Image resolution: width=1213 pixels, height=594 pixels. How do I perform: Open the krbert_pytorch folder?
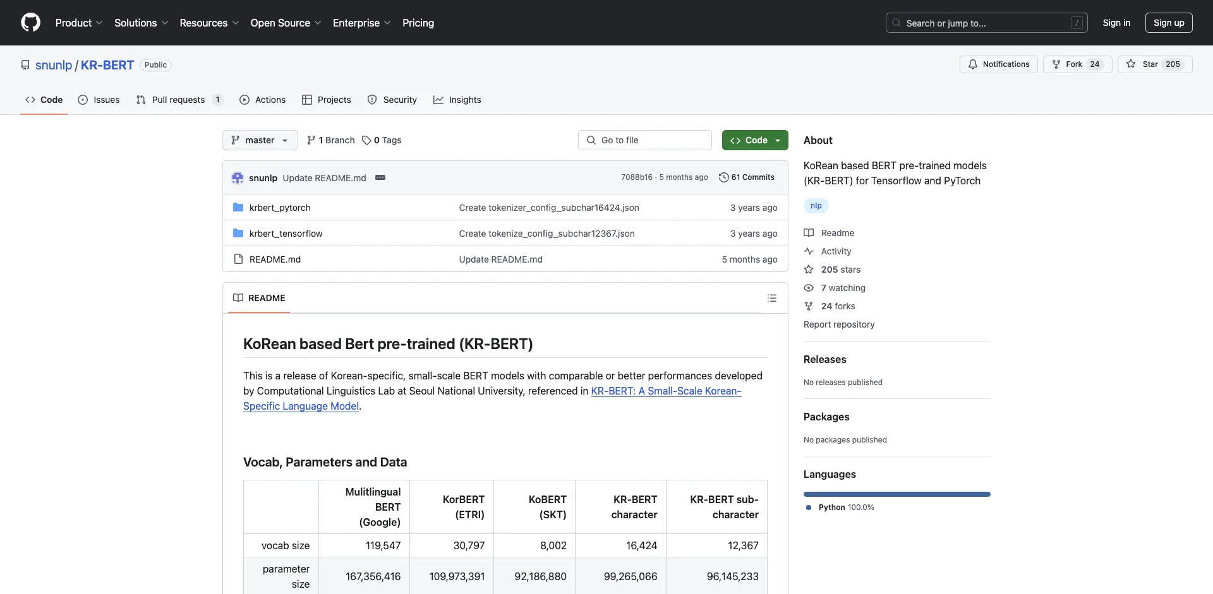[x=280, y=208]
